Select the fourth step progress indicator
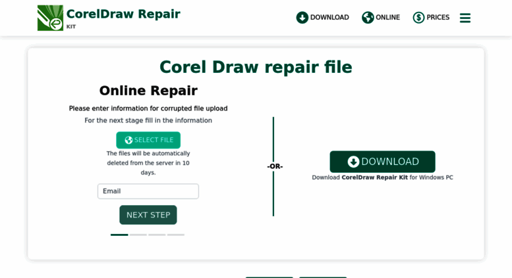Screen dimensions: 512x278 tap(176, 235)
